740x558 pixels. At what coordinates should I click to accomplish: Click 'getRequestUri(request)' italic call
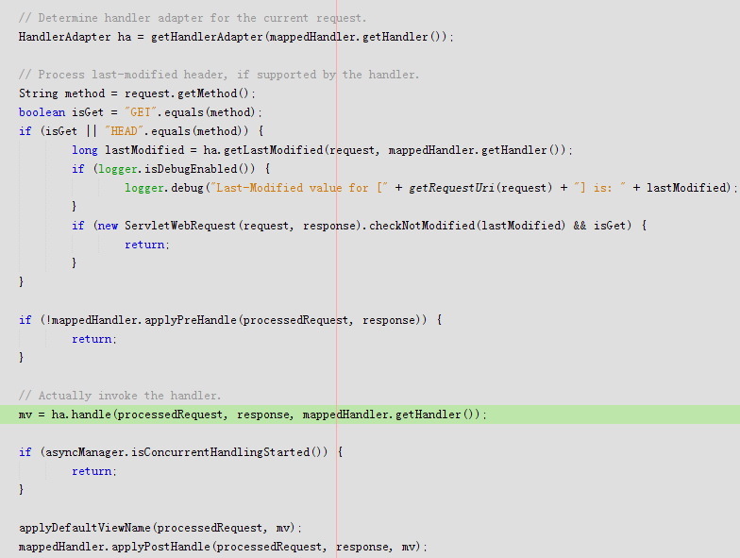[480, 188]
